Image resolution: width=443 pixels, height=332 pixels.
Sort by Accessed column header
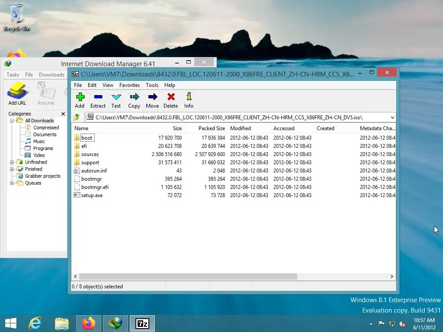292,128
